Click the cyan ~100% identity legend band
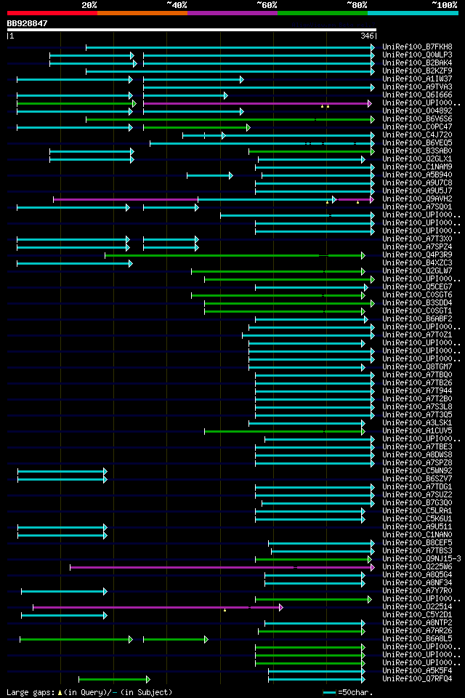Screen dimensions: 465x698 pos(413,13)
